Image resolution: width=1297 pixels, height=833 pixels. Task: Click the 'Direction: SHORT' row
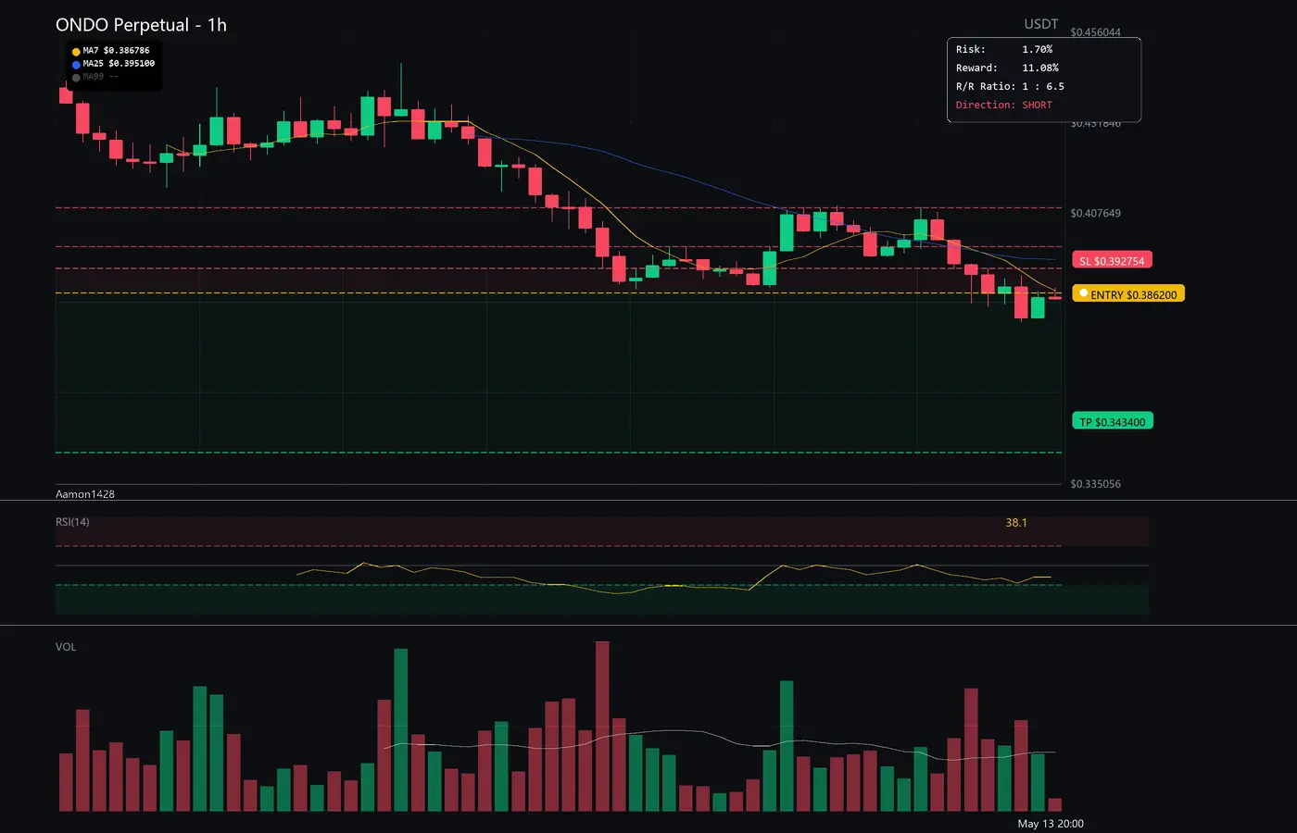tap(1004, 105)
